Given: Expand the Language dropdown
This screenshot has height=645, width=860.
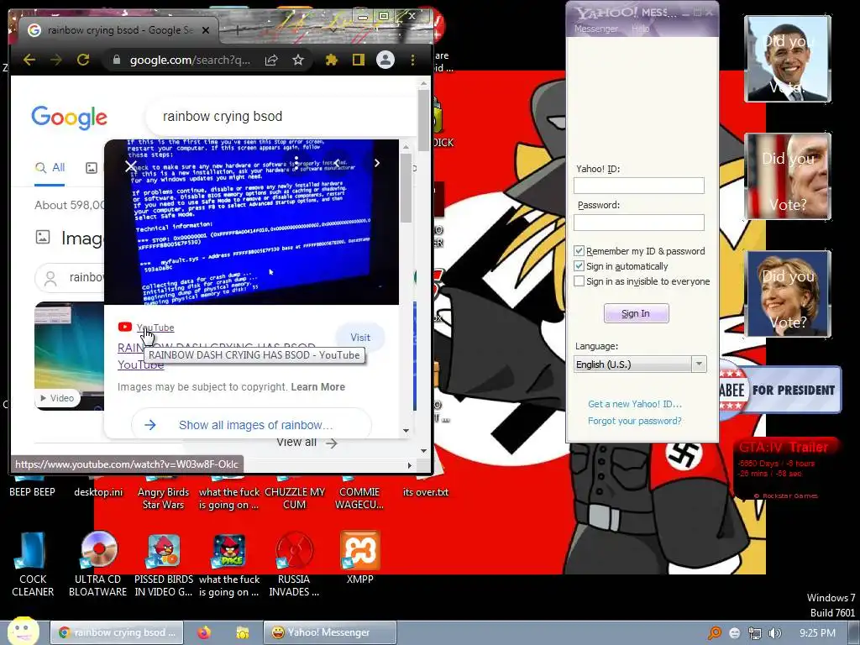Looking at the screenshot, I should 699,364.
